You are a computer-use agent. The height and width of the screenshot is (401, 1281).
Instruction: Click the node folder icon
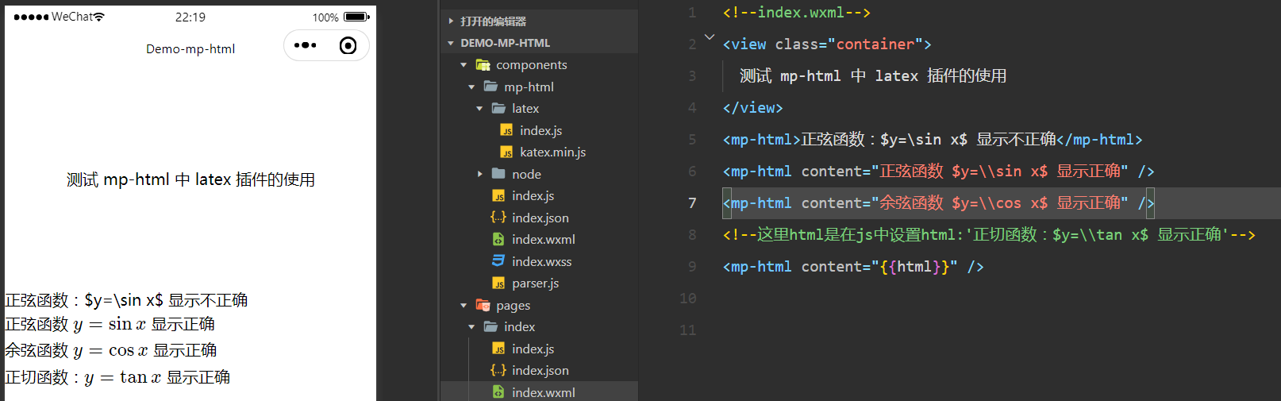pyautogui.click(x=498, y=174)
